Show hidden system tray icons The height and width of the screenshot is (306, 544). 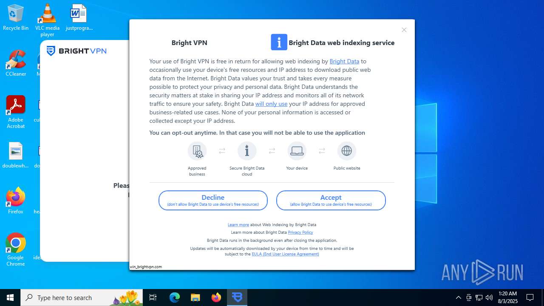(x=458, y=297)
